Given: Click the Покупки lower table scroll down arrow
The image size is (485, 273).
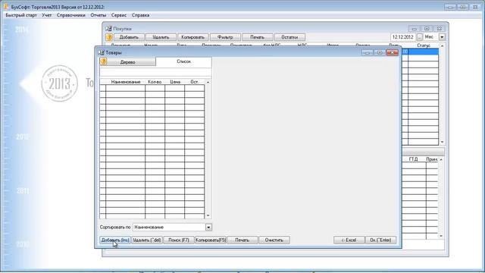Looking at the screenshot, I should pos(441,236).
